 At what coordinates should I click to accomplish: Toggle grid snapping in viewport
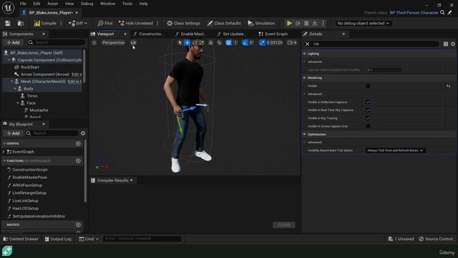point(229,43)
